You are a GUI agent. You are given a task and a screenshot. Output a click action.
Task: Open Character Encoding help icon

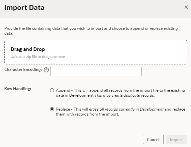[46, 70]
